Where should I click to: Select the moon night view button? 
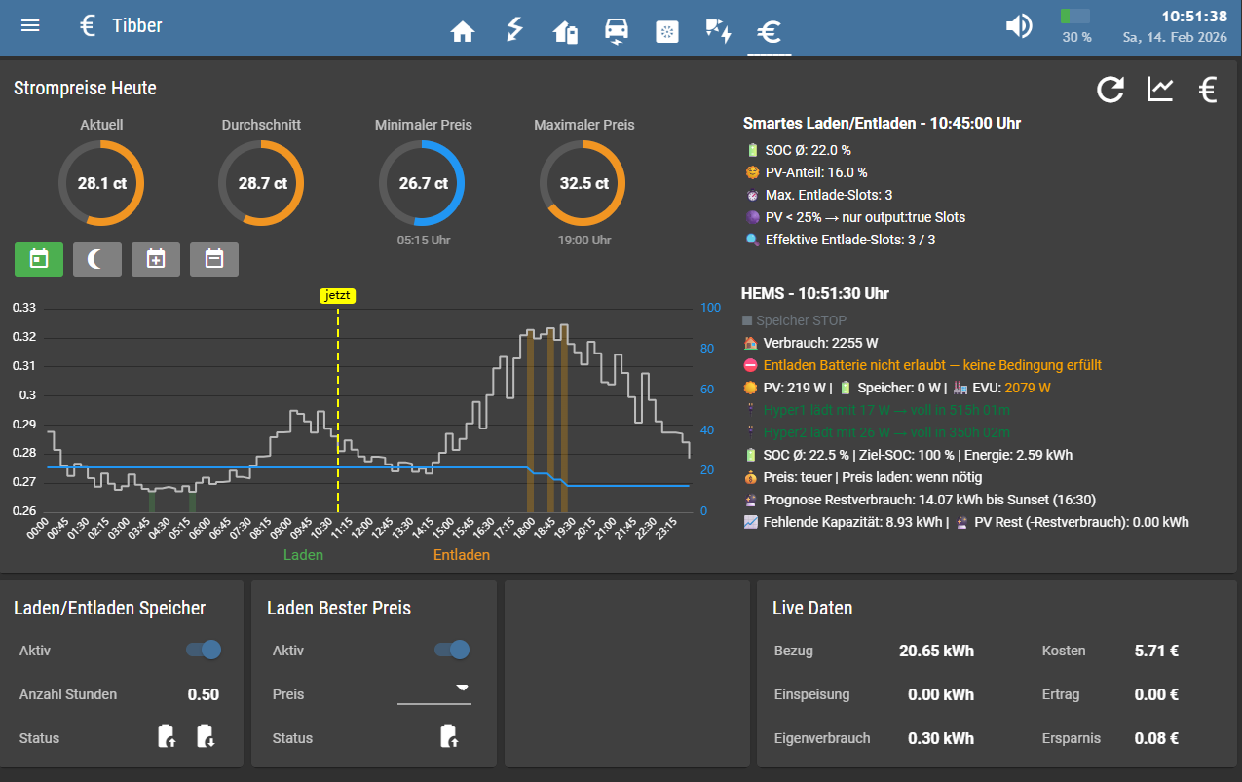click(97, 259)
